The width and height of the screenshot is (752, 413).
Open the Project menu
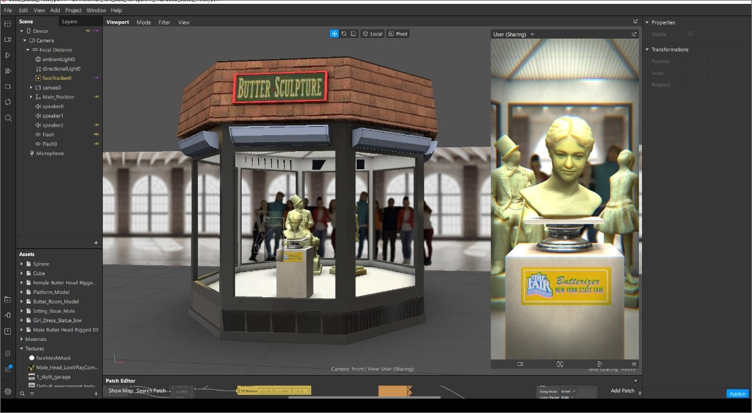[73, 10]
